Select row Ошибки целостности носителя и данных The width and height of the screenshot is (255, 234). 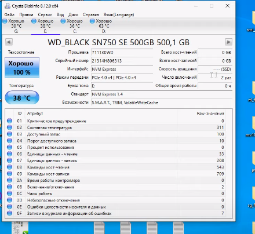(x=115, y=207)
